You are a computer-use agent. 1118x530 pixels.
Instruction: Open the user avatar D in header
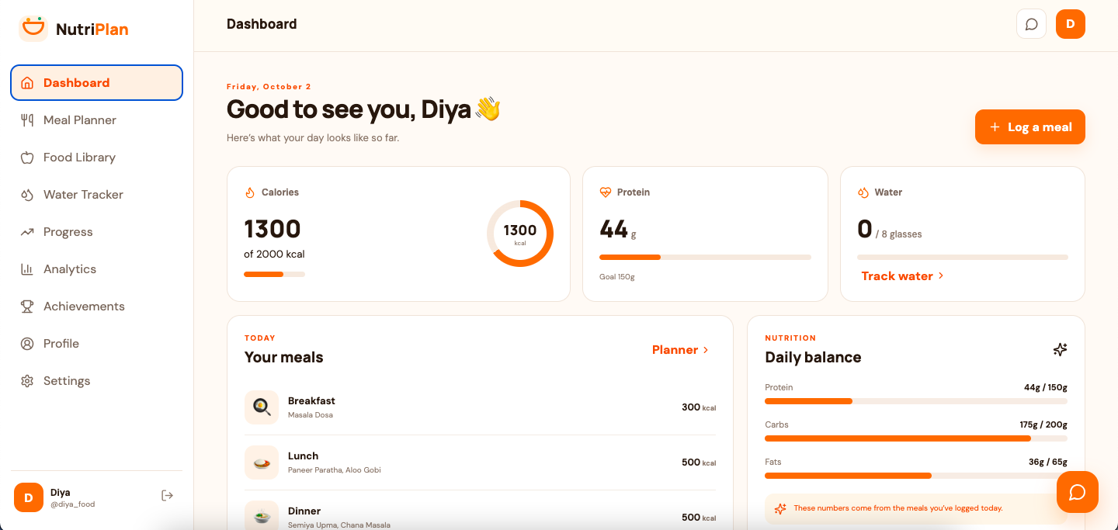point(1071,24)
